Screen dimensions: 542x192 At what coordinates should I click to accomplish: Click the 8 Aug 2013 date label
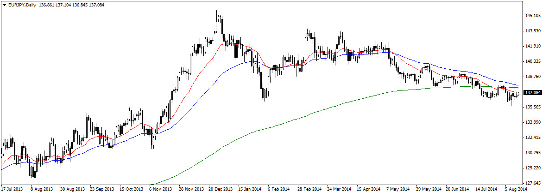pyautogui.click(x=42, y=189)
